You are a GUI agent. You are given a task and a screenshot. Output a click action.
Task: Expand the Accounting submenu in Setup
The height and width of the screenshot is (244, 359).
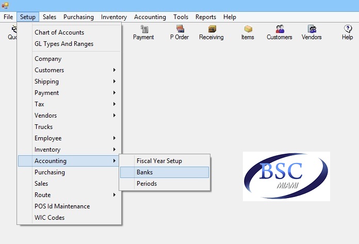click(69, 161)
